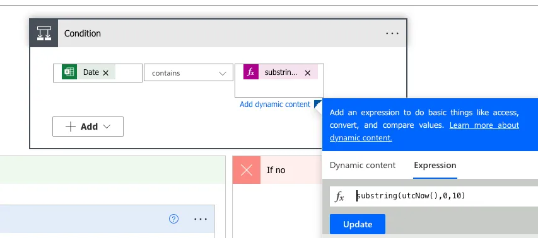Switch to Expression tab

(435, 166)
